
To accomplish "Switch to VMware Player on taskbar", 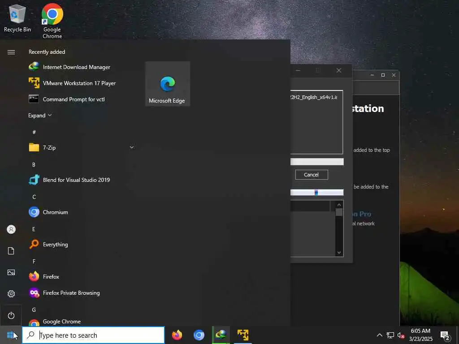I will [x=242, y=335].
